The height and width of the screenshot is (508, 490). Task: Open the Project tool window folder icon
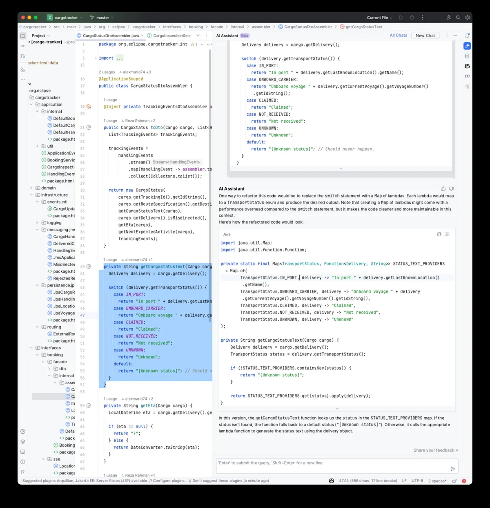pos(23,36)
